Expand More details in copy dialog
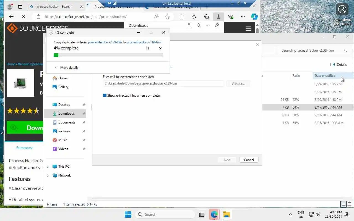The width and height of the screenshot is (354, 221). click(x=66, y=68)
